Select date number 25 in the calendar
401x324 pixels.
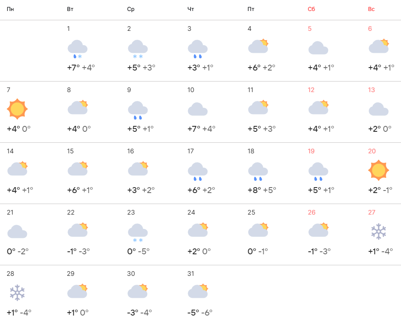pyautogui.click(x=252, y=212)
